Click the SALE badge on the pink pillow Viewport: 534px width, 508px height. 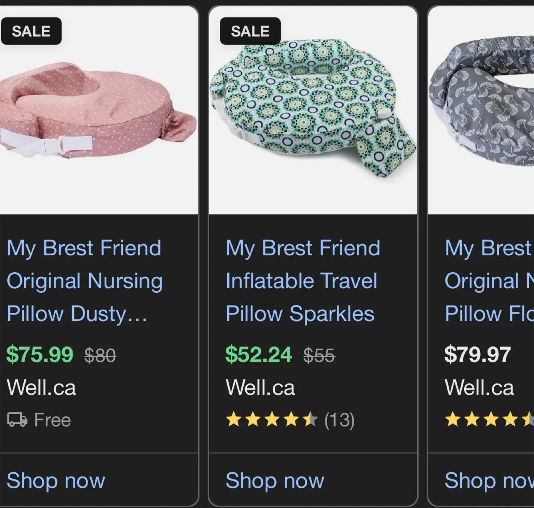coord(31,31)
